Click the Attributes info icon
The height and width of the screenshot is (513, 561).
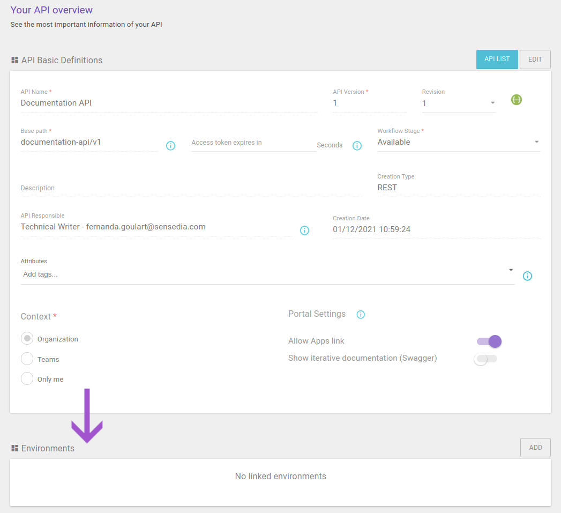[x=527, y=276]
